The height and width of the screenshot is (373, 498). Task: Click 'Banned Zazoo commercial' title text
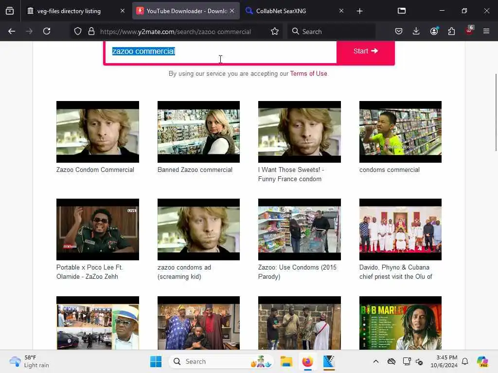pyautogui.click(x=195, y=170)
